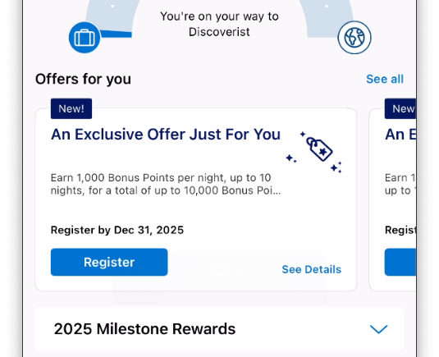
Task: Click Register by Dec 31, 2025 text
Action: coord(117,230)
